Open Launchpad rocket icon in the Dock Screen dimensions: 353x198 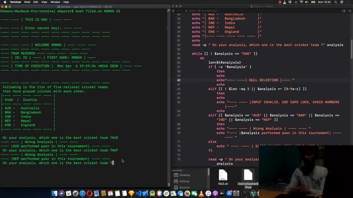[x=76, y=193]
